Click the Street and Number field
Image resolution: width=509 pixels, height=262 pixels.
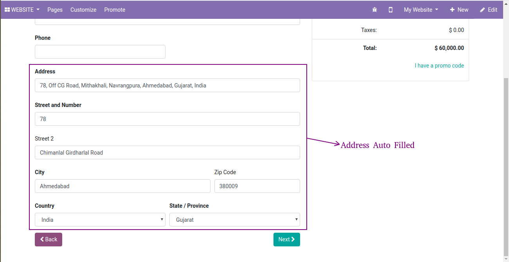pos(167,119)
